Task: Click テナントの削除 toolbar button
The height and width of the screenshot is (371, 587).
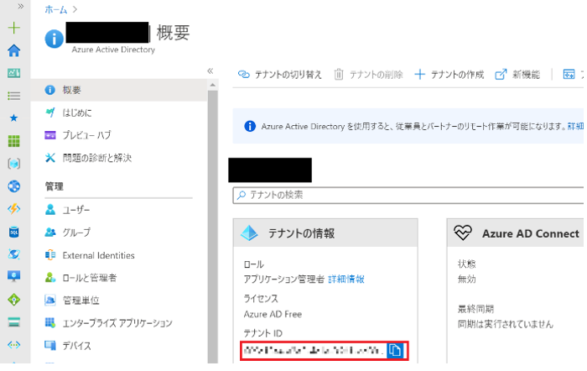Action: [x=368, y=75]
